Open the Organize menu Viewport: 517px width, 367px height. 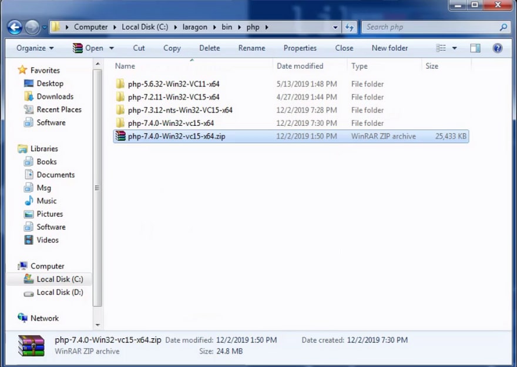point(35,48)
